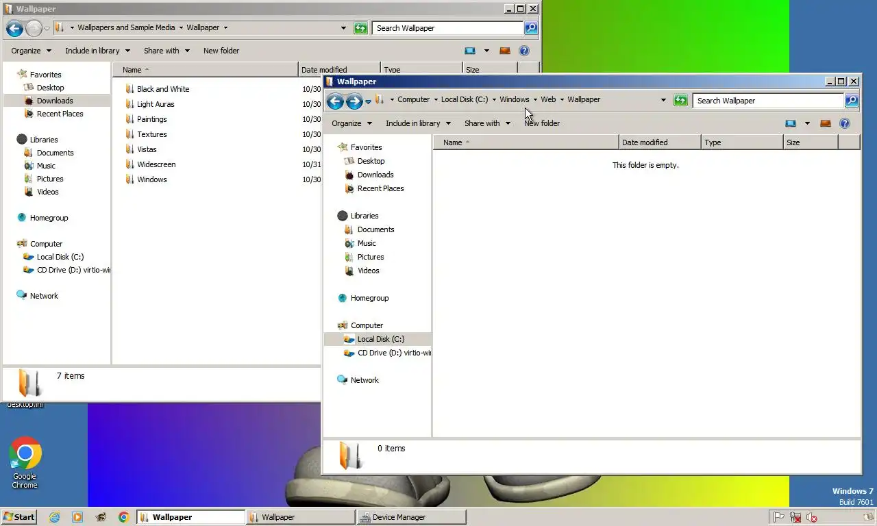Open Organize menu in back window
Viewport: 877px width, 526px height.
pos(31,51)
